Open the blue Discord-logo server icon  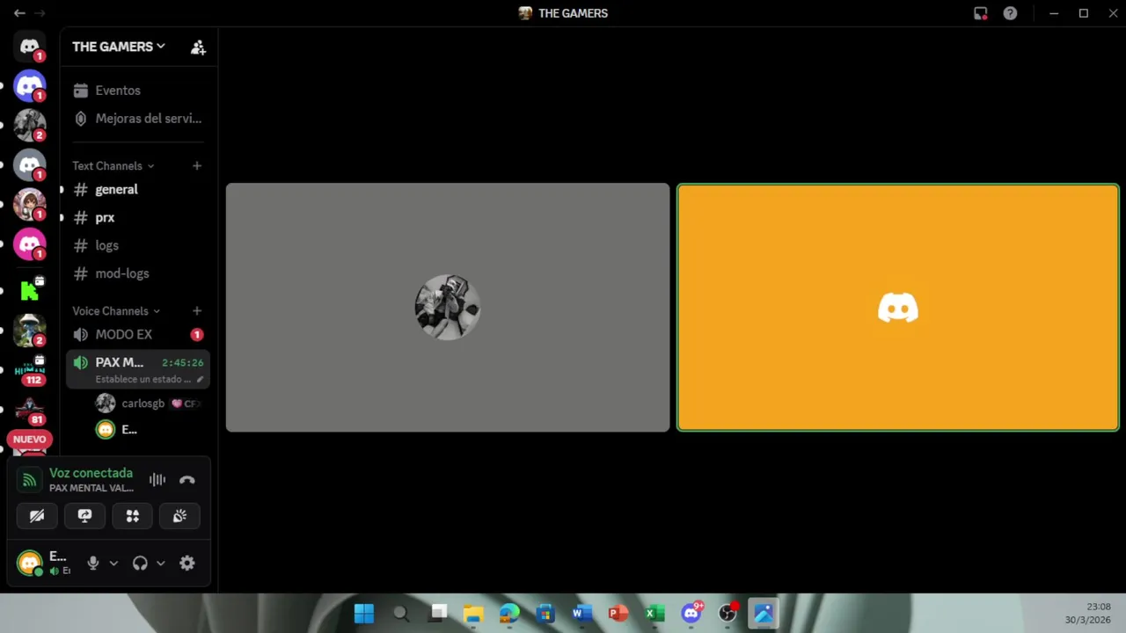click(30, 86)
